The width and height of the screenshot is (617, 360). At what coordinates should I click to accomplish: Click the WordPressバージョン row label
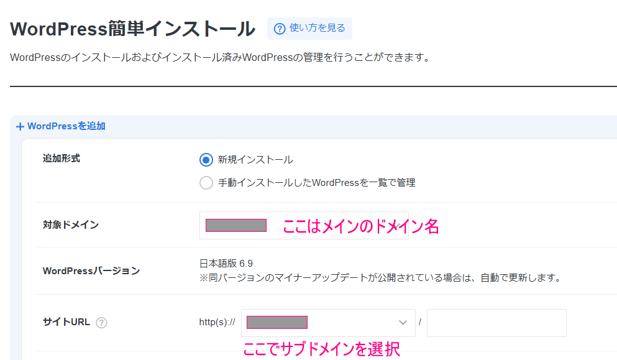[x=91, y=271]
